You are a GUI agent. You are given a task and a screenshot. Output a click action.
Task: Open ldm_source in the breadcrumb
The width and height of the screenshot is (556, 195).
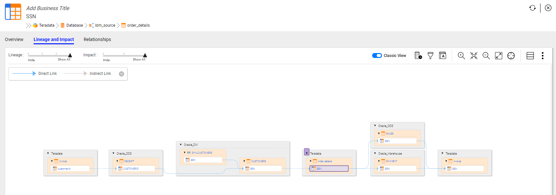tap(105, 25)
